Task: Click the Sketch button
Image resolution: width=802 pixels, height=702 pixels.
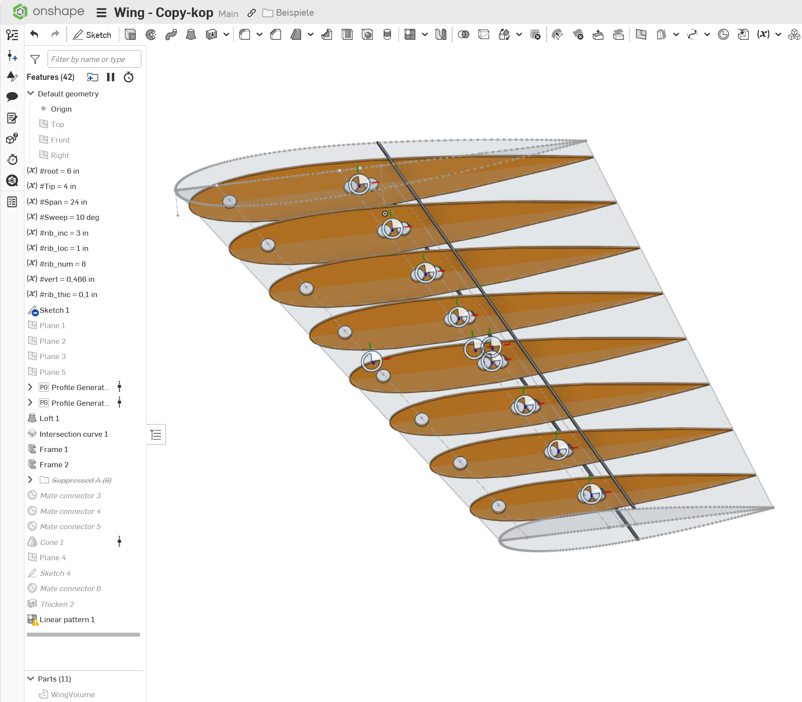Action: coord(92,34)
